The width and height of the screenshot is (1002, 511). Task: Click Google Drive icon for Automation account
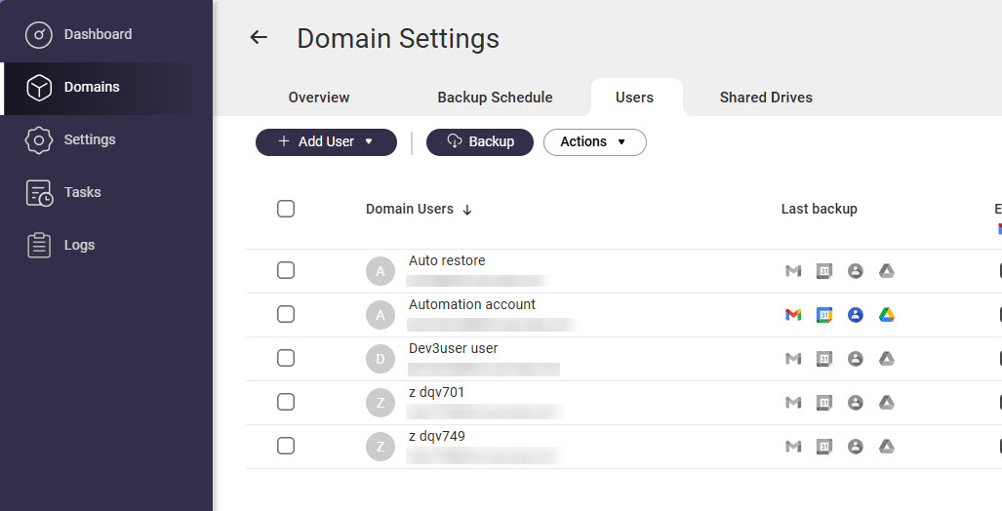[x=886, y=315]
